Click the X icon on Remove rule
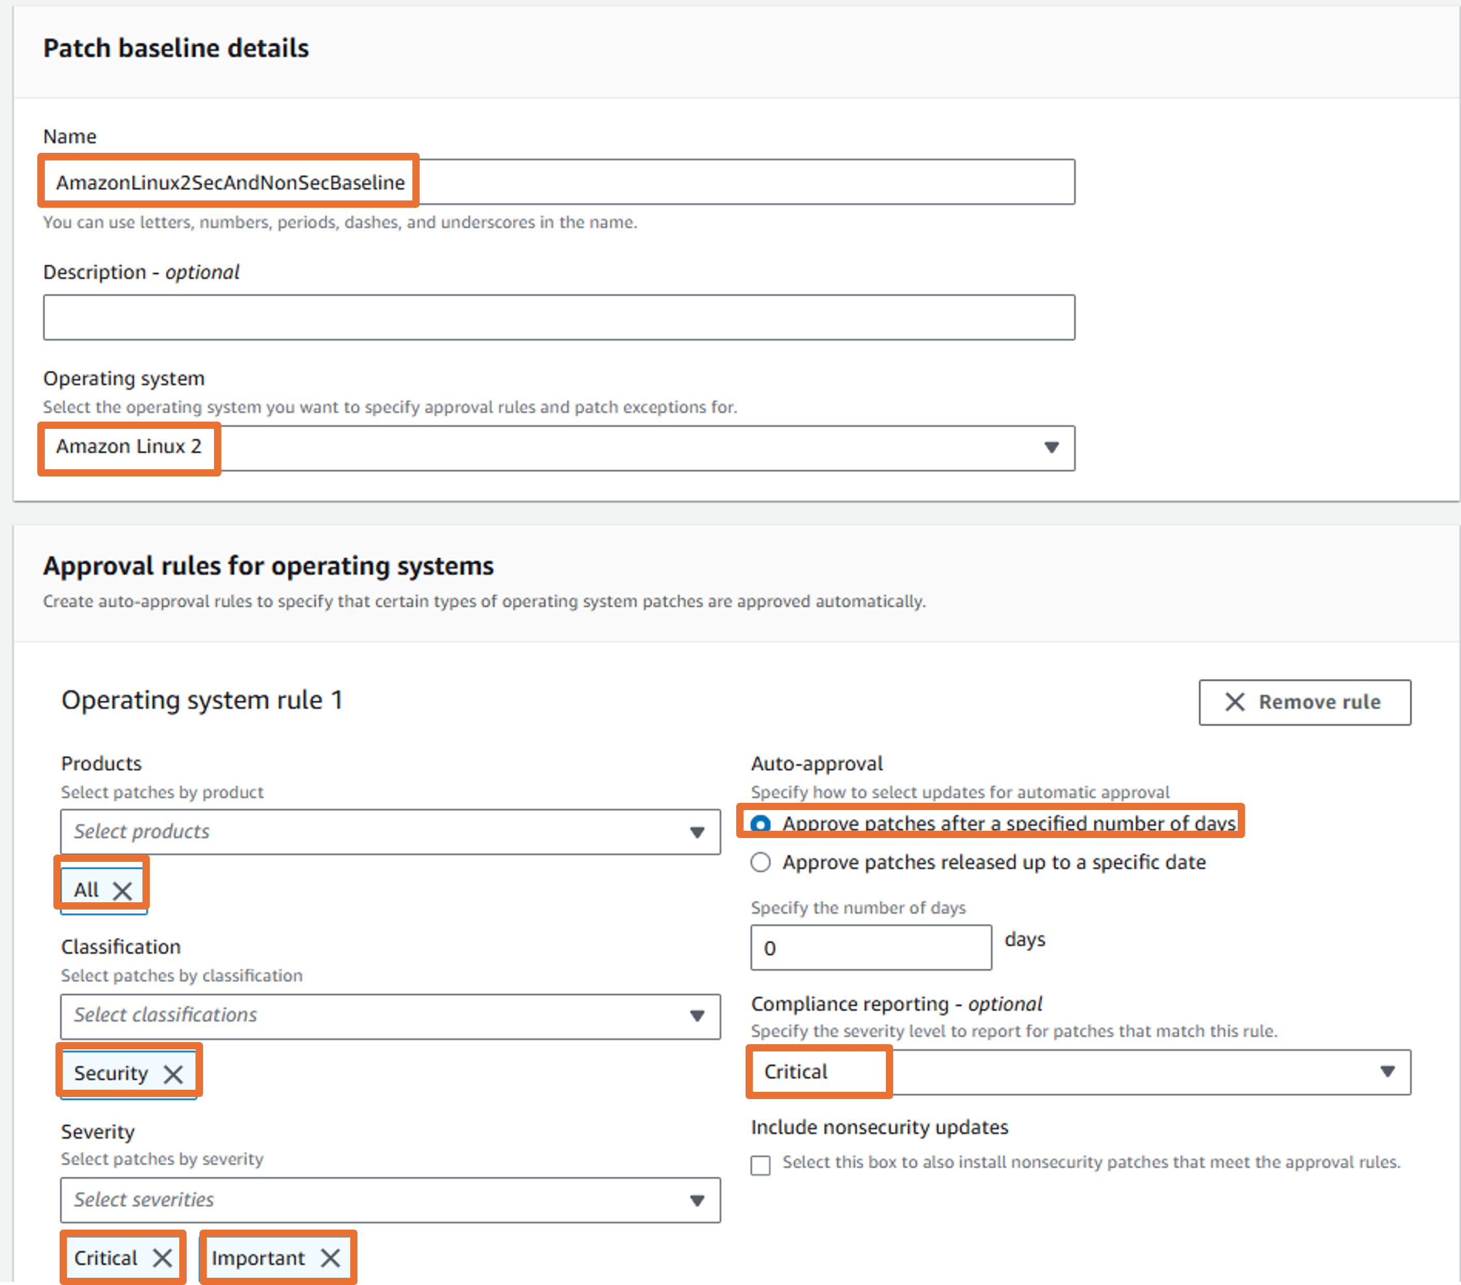1461x1285 pixels. coord(1235,702)
